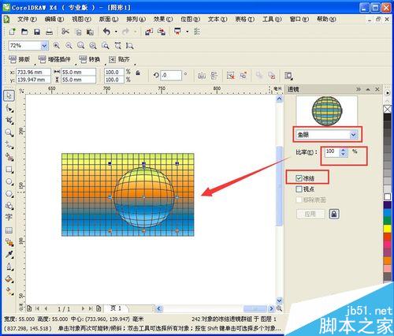
Task: Click the 增强插件 toolbar button
Action: [x=54, y=59]
